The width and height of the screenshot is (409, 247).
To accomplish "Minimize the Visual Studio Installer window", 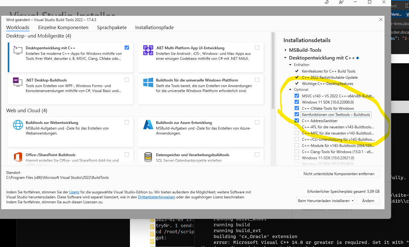I will click(355, 2).
